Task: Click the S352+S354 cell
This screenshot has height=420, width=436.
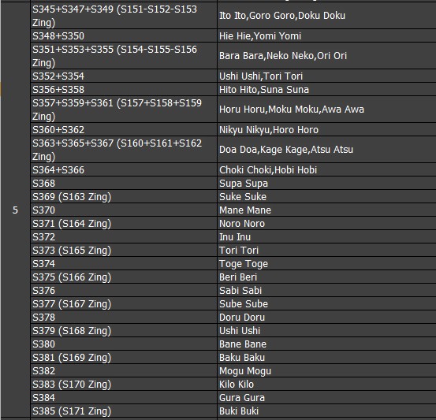Action: click(x=124, y=76)
